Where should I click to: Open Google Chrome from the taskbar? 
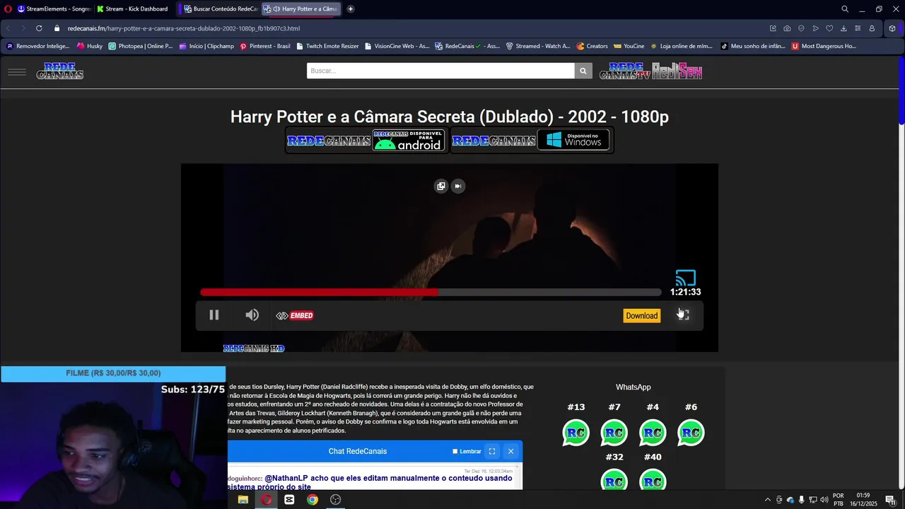pos(313,500)
